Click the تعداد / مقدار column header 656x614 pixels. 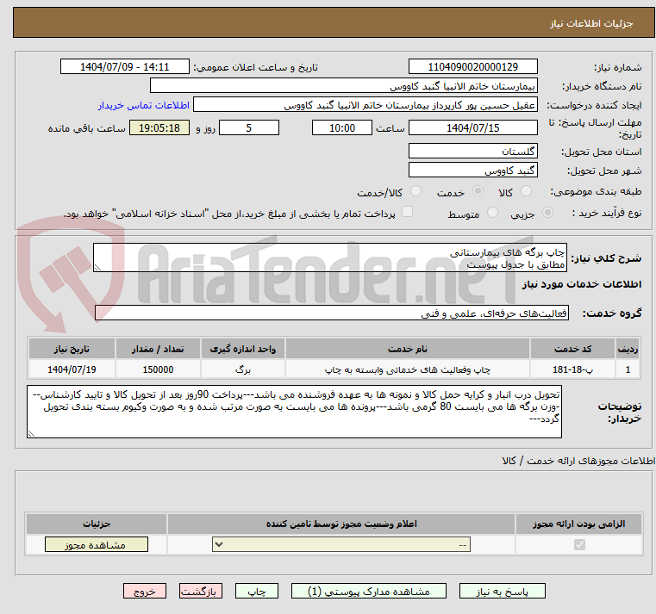[158, 349]
